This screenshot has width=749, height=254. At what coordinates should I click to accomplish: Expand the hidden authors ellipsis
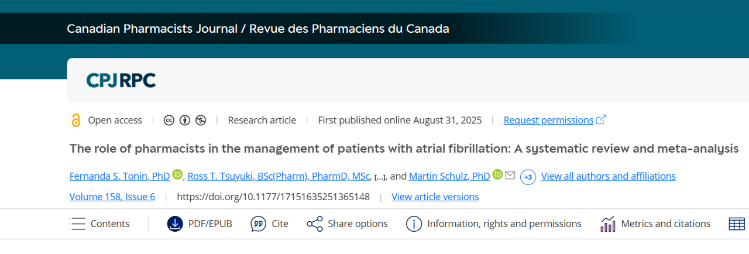pyautogui.click(x=380, y=177)
